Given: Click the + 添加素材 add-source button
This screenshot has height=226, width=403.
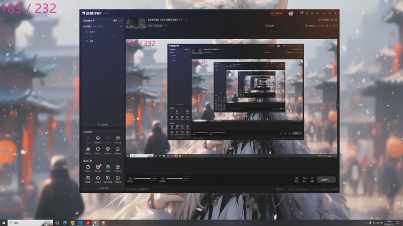Looking at the screenshot, I should pyautogui.click(x=103, y=125).
